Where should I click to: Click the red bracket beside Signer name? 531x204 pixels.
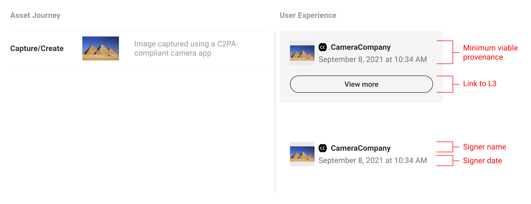(x=448, y=147)
